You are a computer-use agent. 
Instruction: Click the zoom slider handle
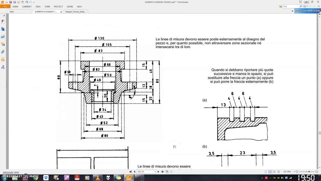pos(309,172)
